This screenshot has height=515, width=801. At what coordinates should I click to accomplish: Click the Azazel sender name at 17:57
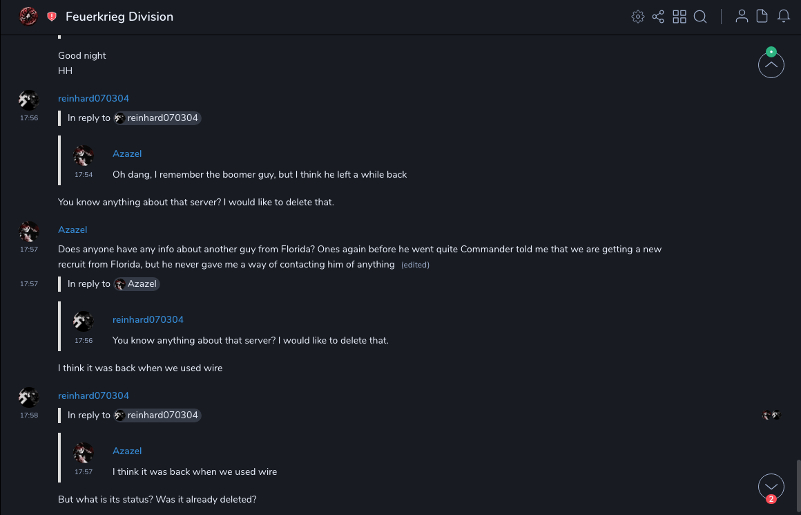point(73,230)
